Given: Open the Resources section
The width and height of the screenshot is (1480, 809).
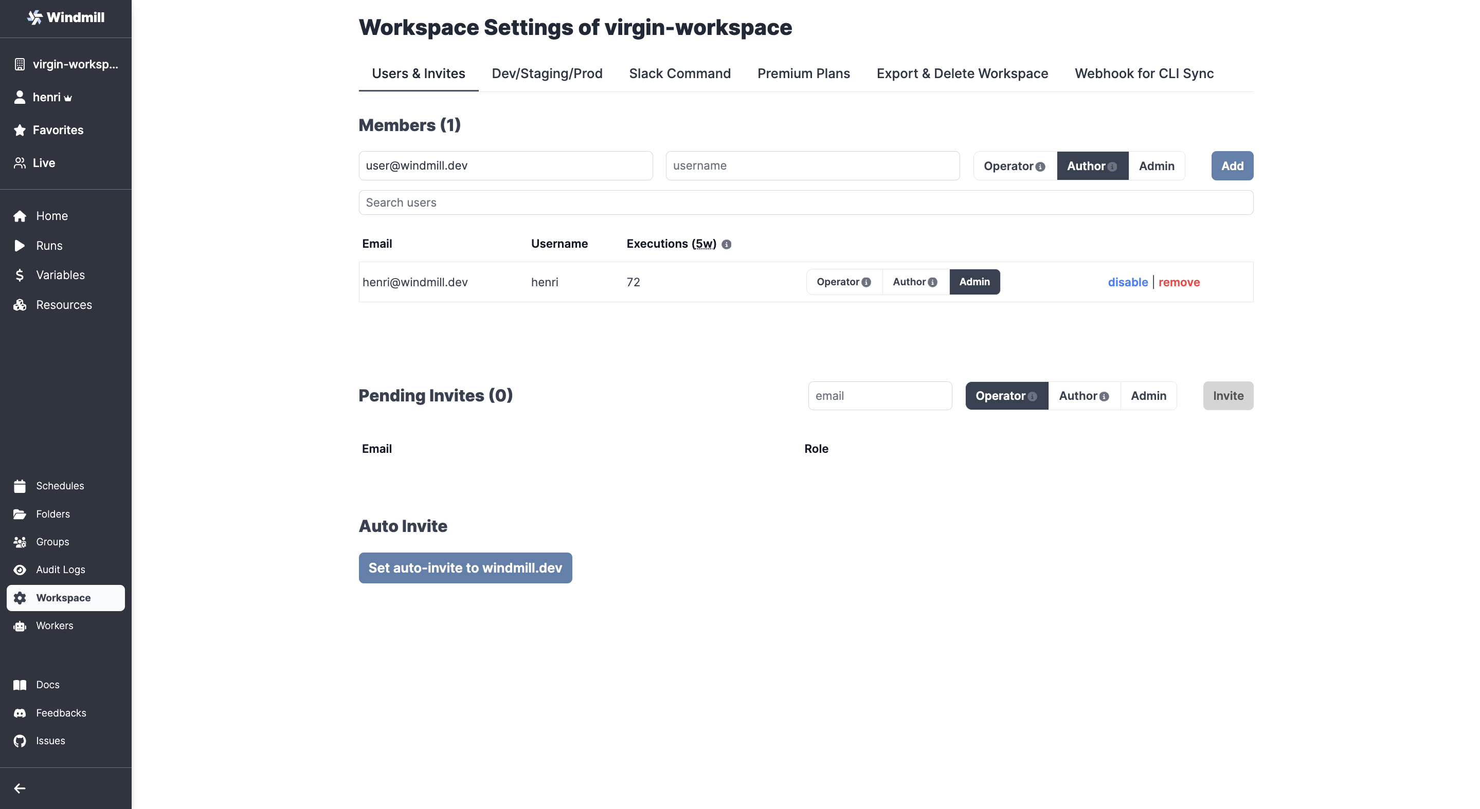Looking at the screenshot, I should tap(64, 304).
